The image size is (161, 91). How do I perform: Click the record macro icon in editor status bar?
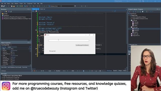tap(34, 71)
